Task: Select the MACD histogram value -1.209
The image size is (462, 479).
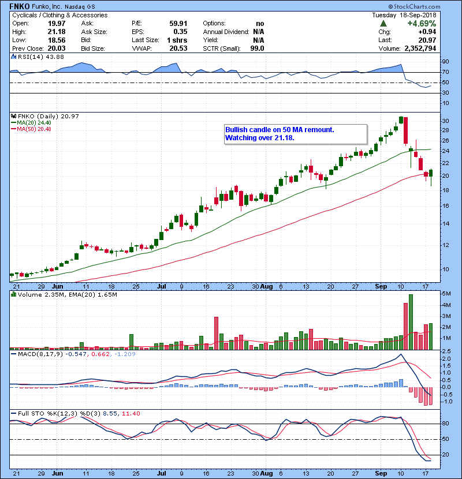Action: [125, 354]
